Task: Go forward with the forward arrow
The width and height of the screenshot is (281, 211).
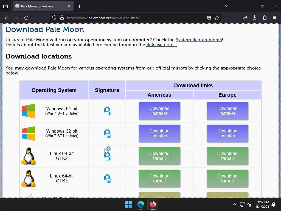Action: (16, 18)
